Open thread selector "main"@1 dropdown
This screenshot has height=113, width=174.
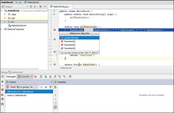click(22, 87)
